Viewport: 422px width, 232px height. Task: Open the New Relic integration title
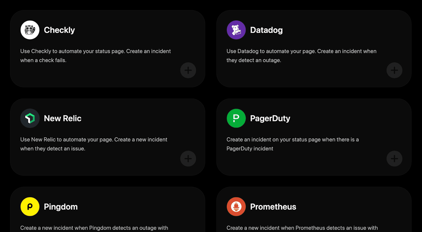(x=63, y=118)
